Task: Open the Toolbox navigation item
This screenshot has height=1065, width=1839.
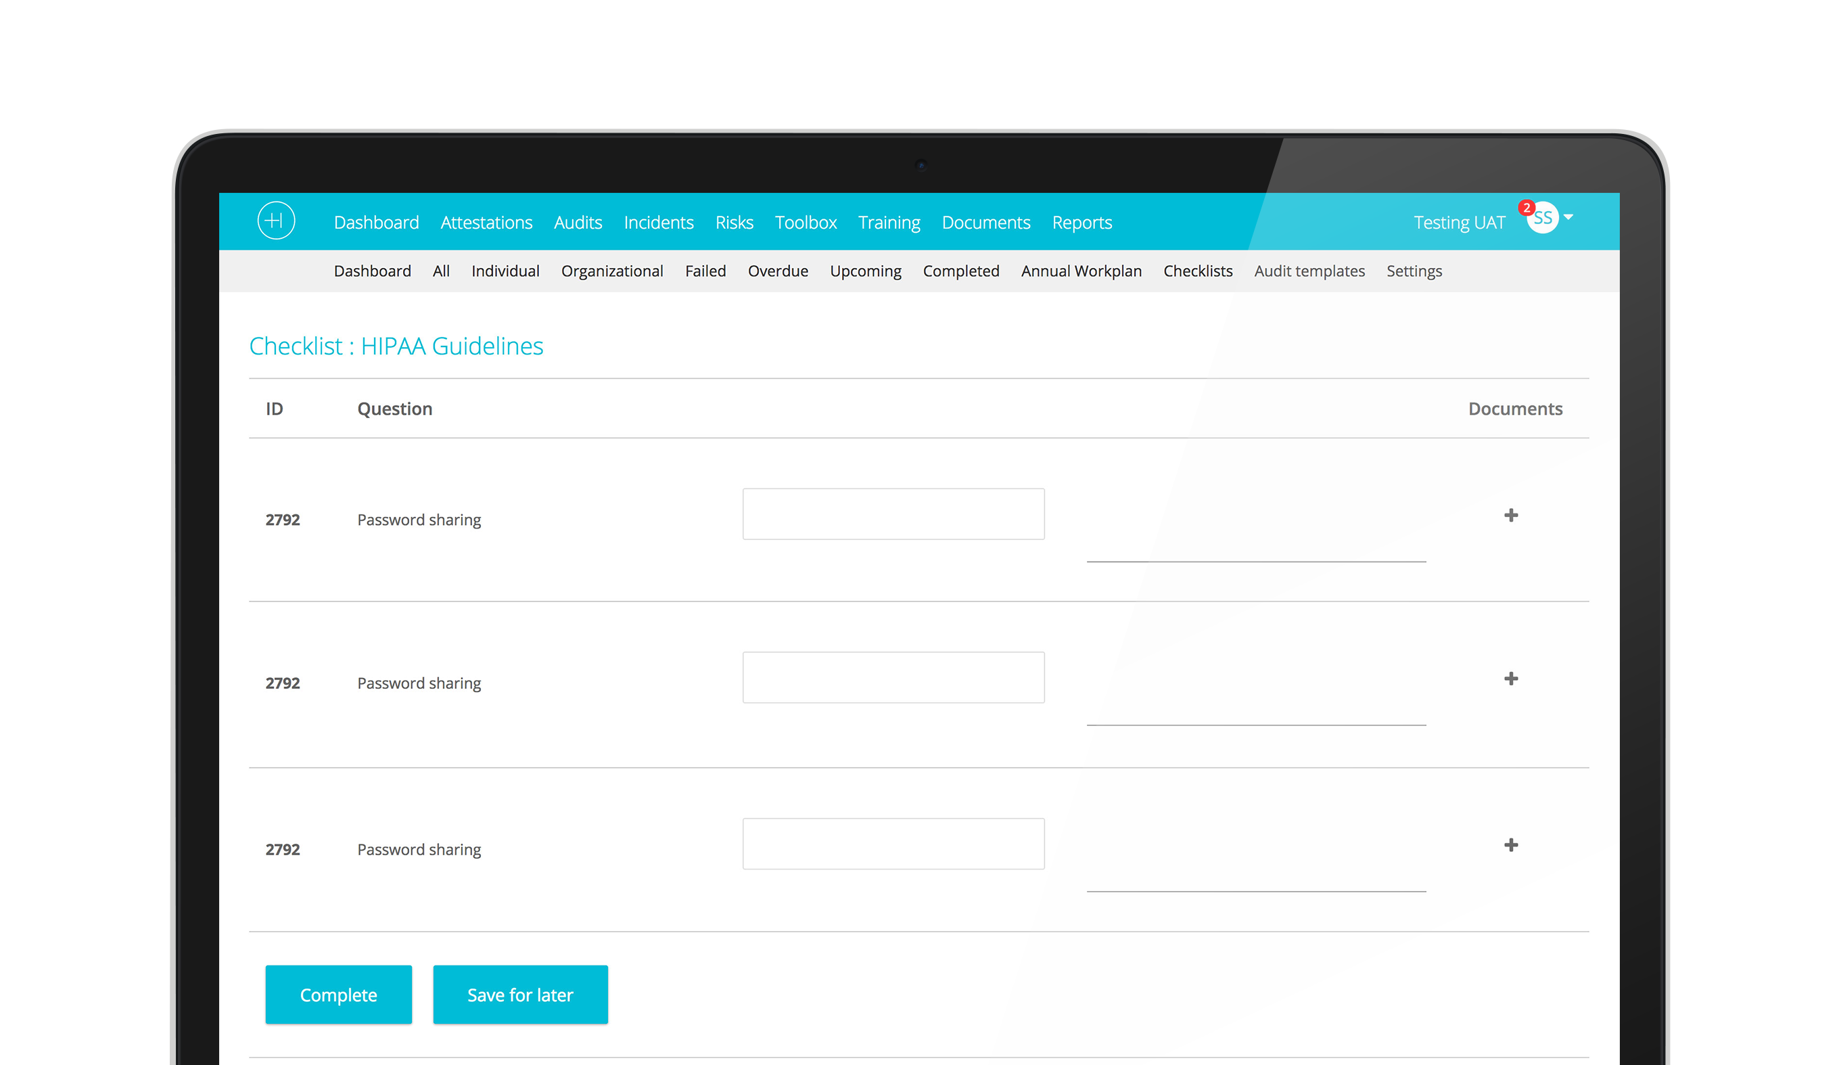Action: click(805, 223)
